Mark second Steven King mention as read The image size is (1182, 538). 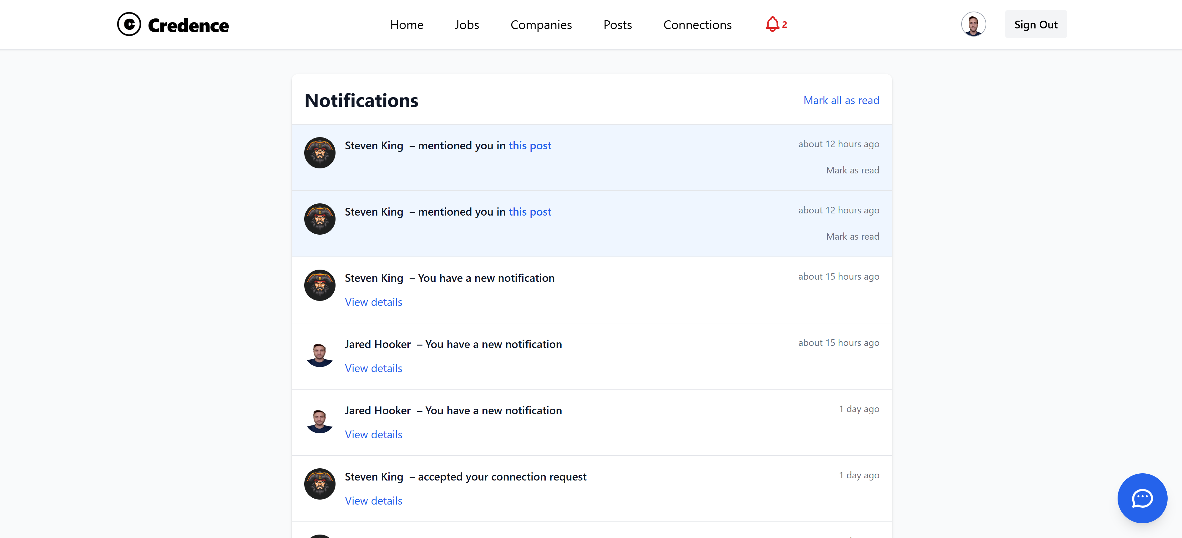click(852, 237)
